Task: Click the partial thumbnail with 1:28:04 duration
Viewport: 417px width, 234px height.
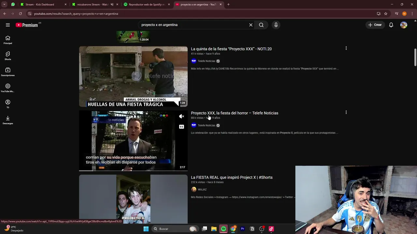Action: (x=133, y=37)
